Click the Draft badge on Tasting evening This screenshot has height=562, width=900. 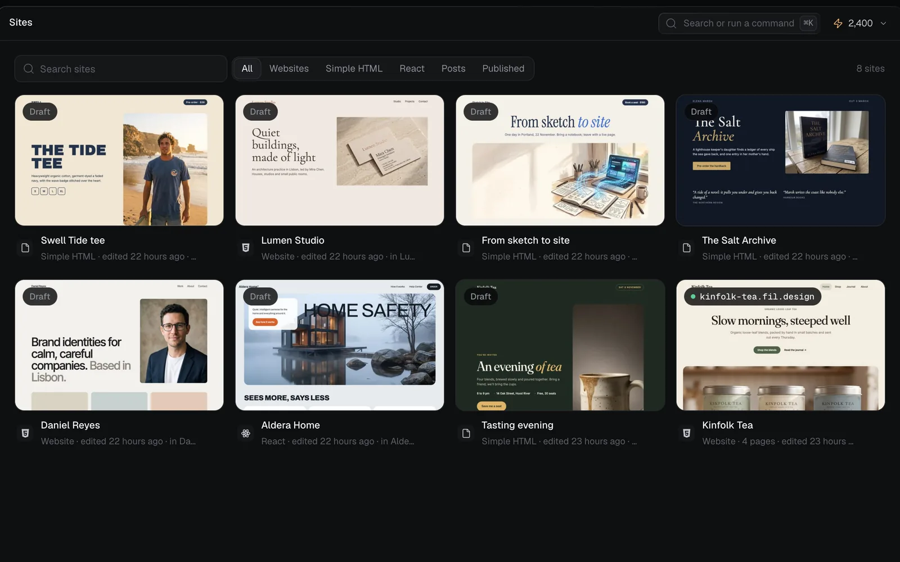[x=481, y=296]
